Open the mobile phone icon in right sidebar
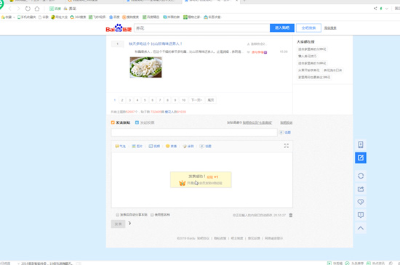Viewport: 400px width, 265px height. (361, 145)
